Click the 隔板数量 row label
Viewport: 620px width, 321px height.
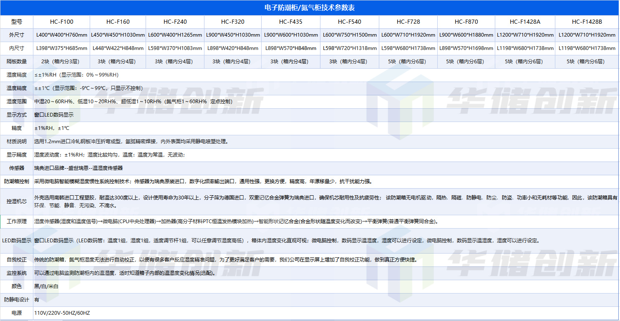pos(17,62)
